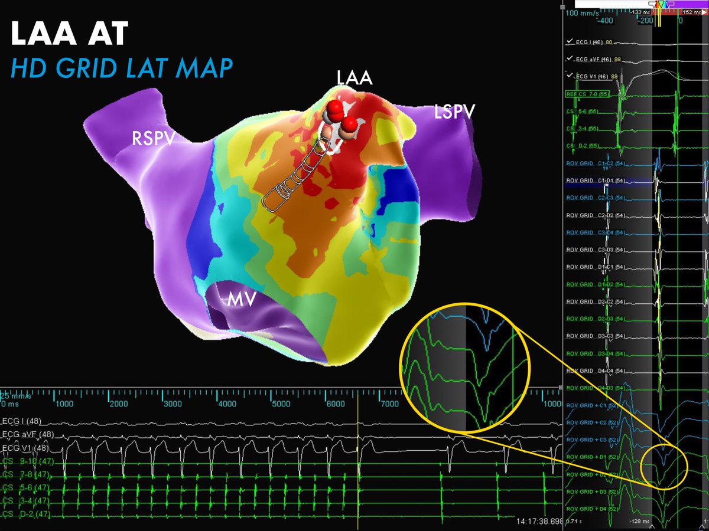Select unipolar ROV GRID + C2 (52) label

coord(593,422)
